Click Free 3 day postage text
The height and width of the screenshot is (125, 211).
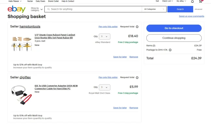128,93
